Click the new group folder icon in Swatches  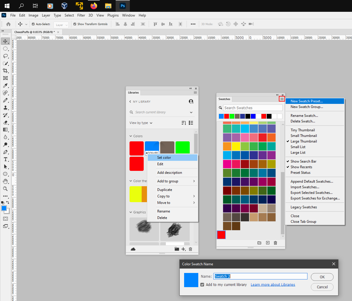point(259,243)
